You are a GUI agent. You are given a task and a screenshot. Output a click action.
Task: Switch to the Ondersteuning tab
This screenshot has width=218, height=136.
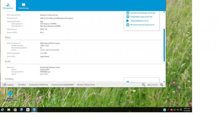point(23,6)
